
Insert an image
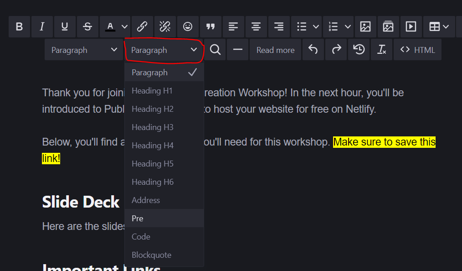click(x=365, y=27)
